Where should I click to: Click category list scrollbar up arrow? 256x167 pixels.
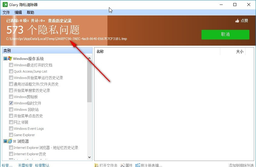tap(89, 58)
